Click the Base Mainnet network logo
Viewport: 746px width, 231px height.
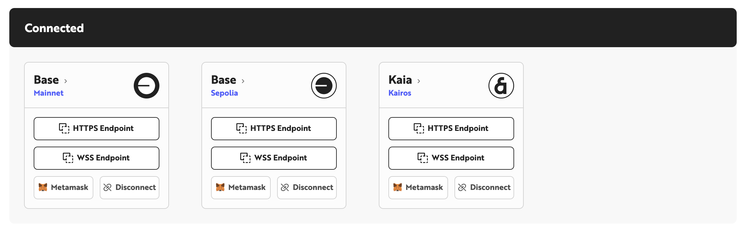point(146,86)
